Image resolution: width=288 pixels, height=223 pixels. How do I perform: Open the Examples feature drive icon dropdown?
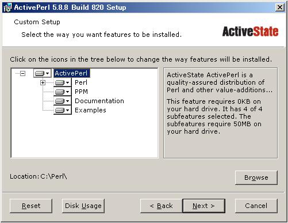pyautogui.click(x=63, y=110)
